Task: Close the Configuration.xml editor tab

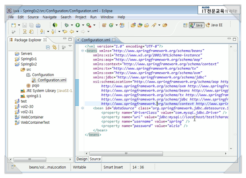Action: coord(114,40)
